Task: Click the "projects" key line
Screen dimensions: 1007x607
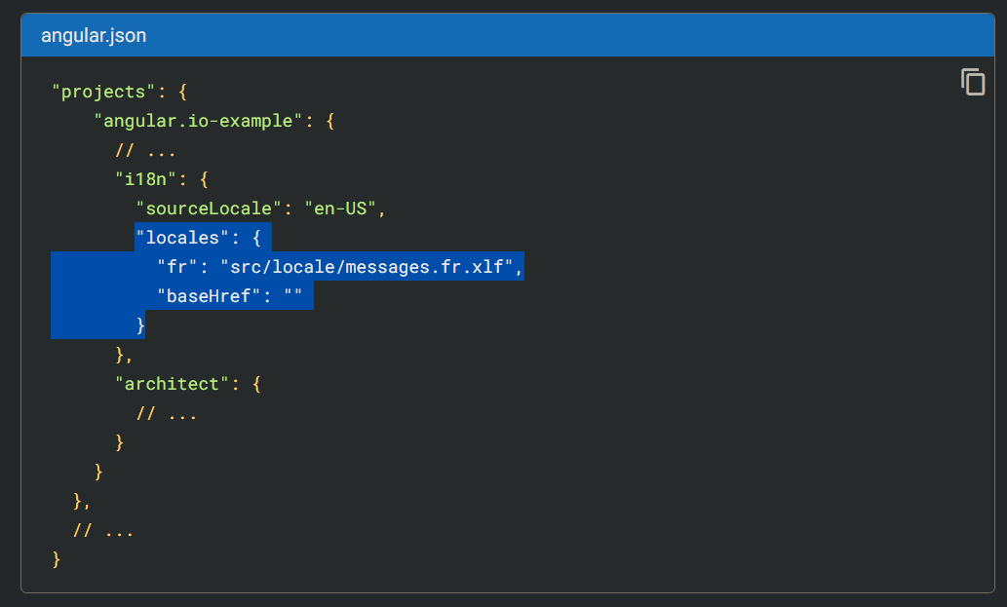Action: [x=120, y=92]
